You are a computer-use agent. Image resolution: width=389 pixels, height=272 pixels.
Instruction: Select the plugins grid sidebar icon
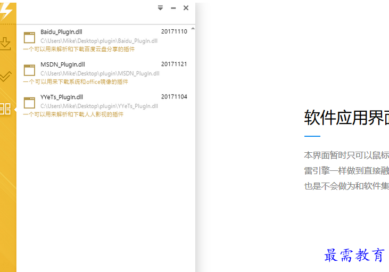5,109
